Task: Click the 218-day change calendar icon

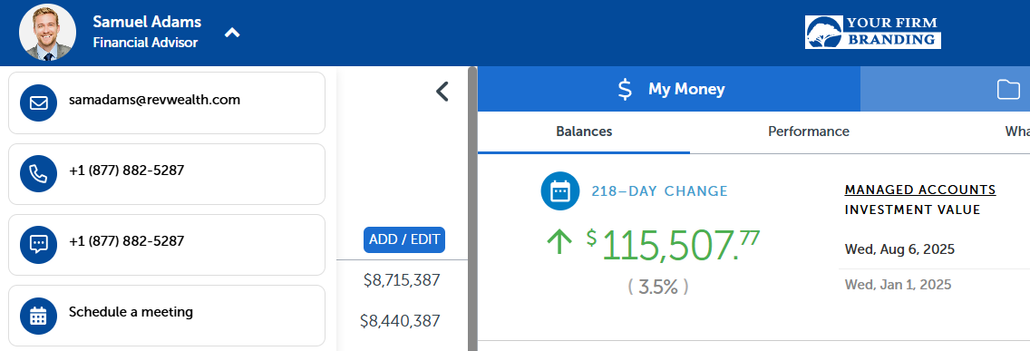Action: 559,191
